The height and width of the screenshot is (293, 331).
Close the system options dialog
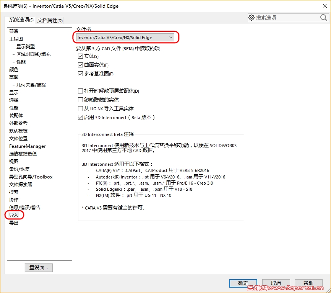325,6
